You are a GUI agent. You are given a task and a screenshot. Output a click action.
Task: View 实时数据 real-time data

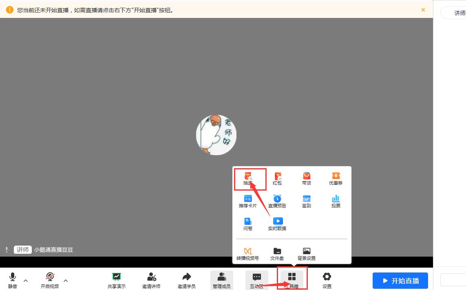(277, 224)
